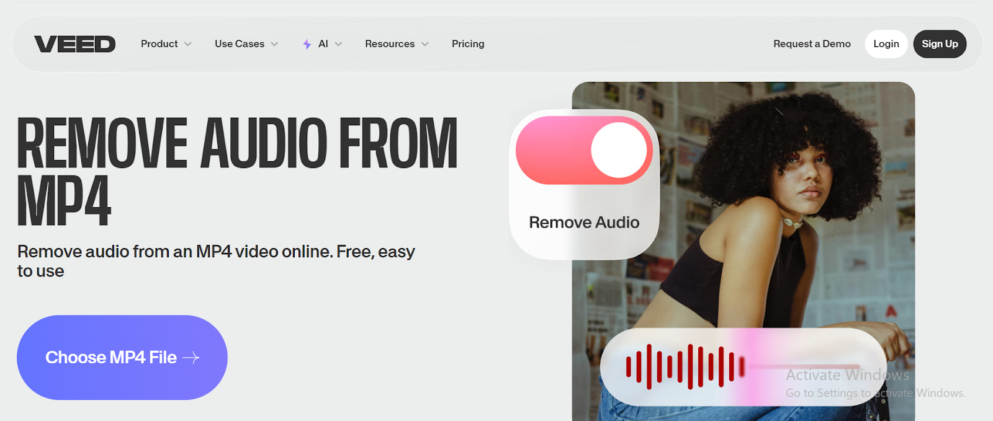This screenshot has width=993, height=421.
Task: Expand the Product dropdown chevron
Action: [x=188, y=44]
